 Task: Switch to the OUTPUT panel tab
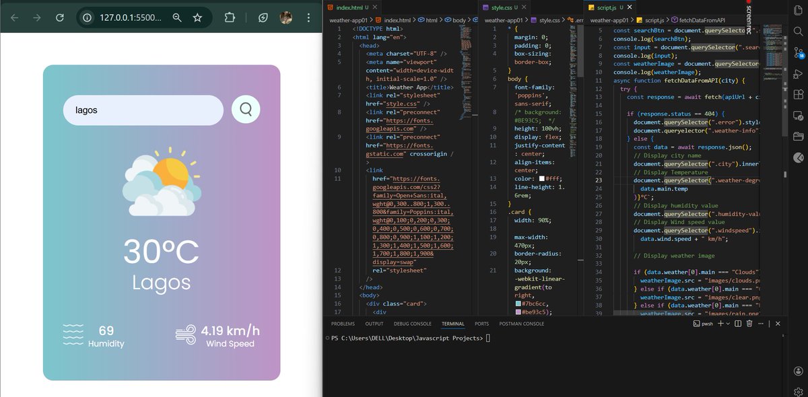point(374,324)
